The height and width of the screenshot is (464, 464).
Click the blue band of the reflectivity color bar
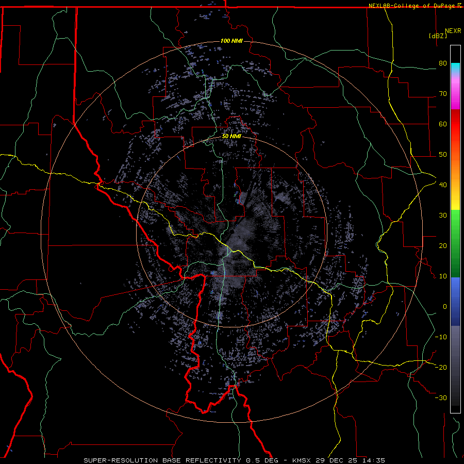455,302
